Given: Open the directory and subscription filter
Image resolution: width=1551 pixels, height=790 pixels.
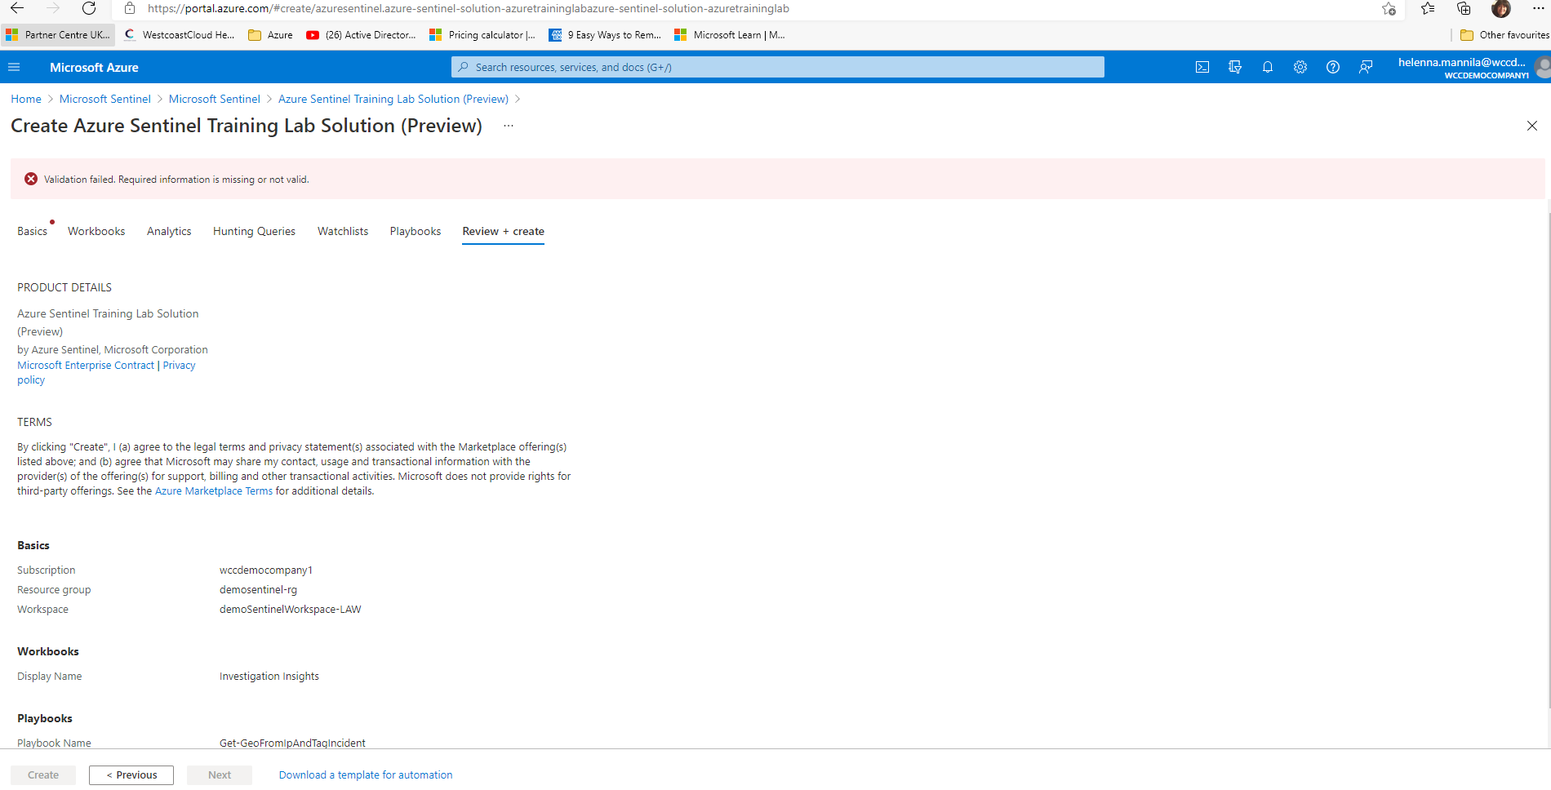Looking at the screenshot, I should 1234,67.
